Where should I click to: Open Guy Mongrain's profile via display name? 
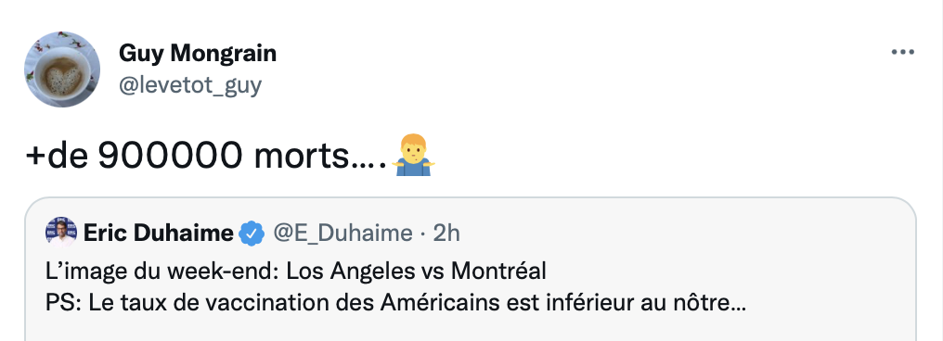198,54
